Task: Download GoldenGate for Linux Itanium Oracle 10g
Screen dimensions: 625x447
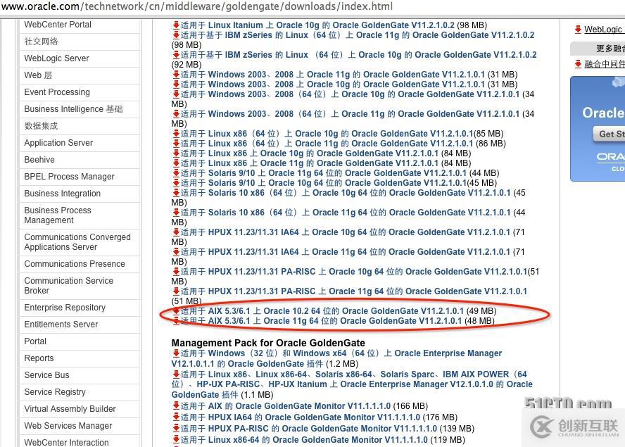Action: click(x=317, y=25)
